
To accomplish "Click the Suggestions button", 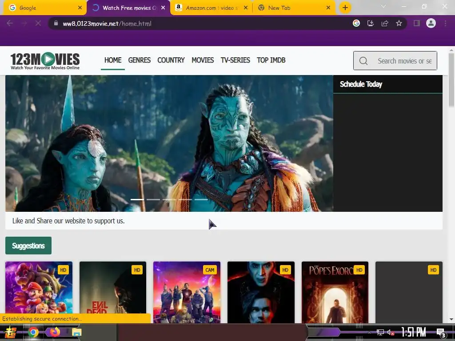I will 28,246.
